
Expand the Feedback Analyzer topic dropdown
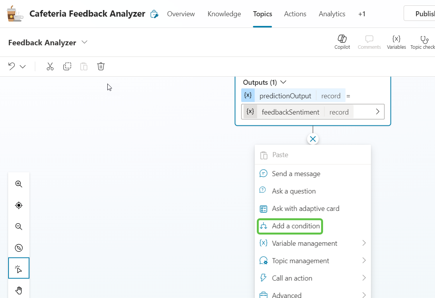pyautogui.click(x=84, y=42)
